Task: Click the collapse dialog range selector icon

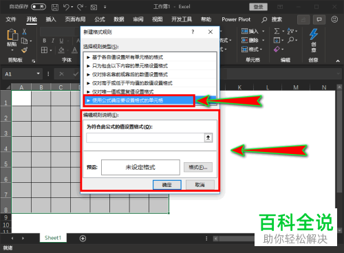Action: 208,137
